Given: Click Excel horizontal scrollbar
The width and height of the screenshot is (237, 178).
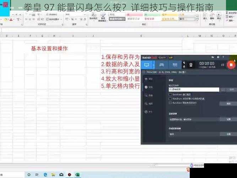Looking at the screenshot, I should click(x=171, y=166).
